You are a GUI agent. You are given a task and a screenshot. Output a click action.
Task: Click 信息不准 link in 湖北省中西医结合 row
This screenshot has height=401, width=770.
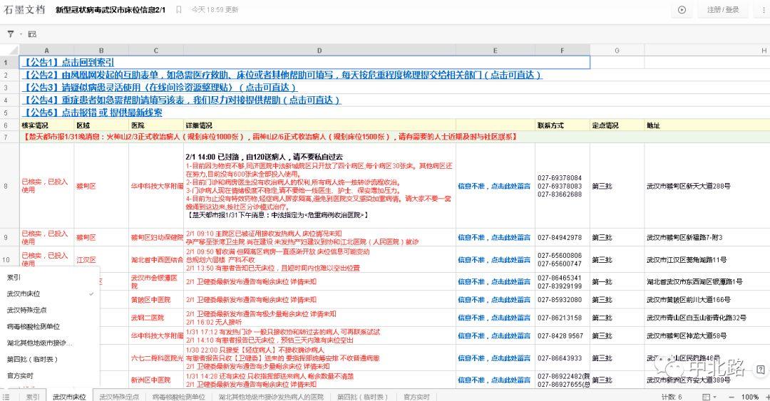point(494,260)
